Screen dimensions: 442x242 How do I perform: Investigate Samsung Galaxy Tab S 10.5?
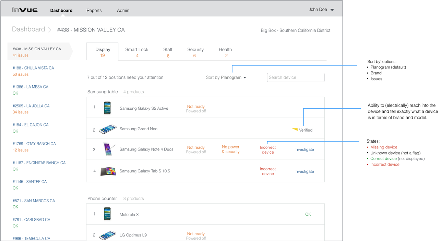point(304,171)
